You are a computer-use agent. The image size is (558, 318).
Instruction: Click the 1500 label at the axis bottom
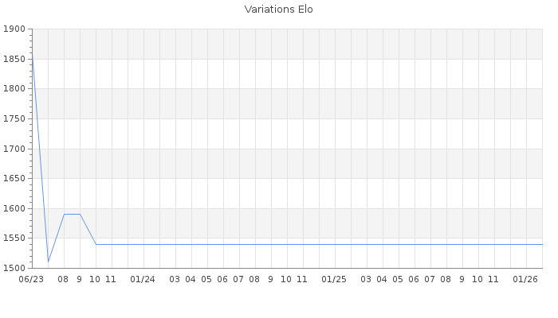coord(15,268)
